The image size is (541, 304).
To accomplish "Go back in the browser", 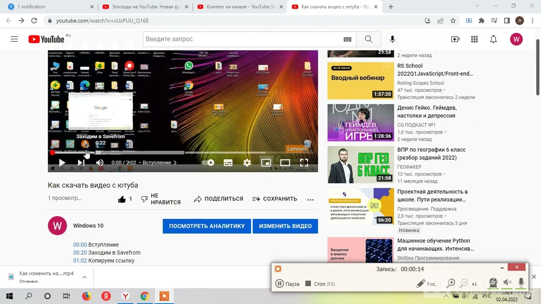I will [x=9, y=20].
